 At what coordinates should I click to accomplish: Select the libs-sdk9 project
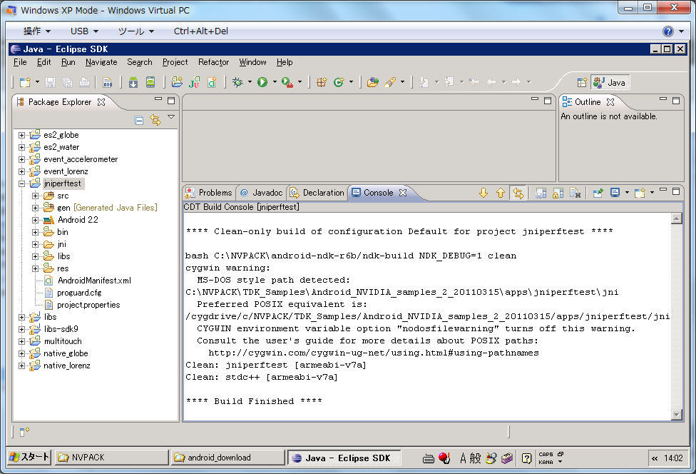[61, 329]
